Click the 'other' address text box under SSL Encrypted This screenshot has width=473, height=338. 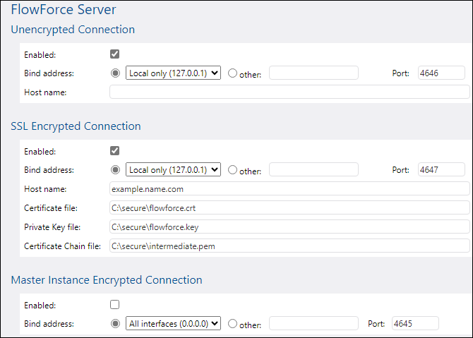coord(313,169)
